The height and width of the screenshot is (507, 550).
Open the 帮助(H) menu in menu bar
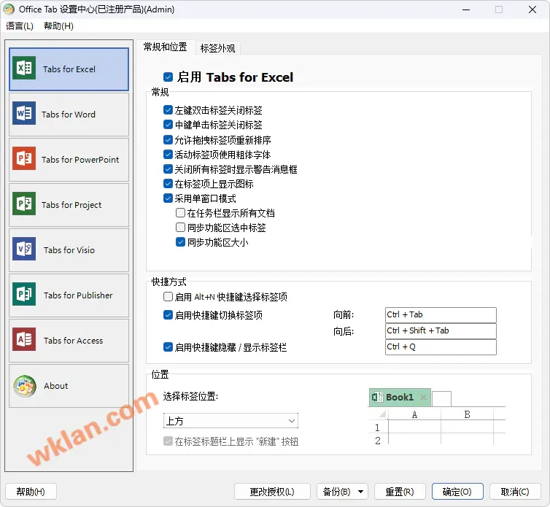[x=58, y=26]
